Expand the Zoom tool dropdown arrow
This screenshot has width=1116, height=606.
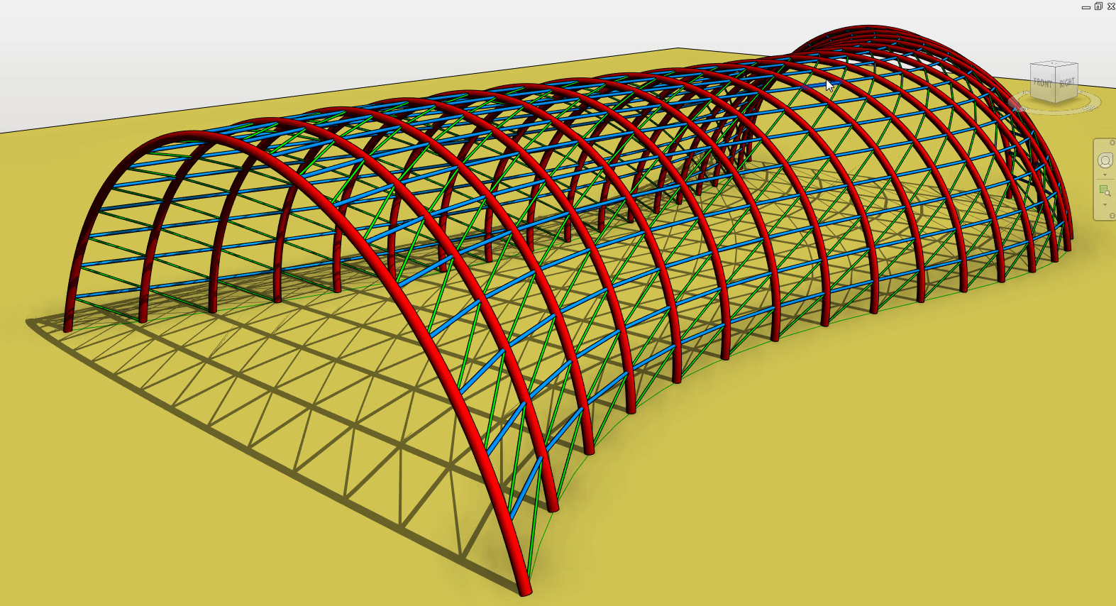point(1105,205)
